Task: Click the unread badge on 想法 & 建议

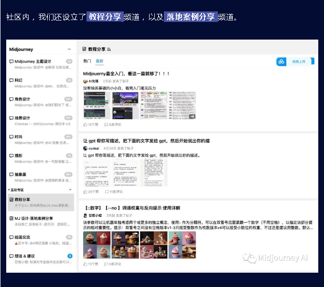Action: point(70,256)
